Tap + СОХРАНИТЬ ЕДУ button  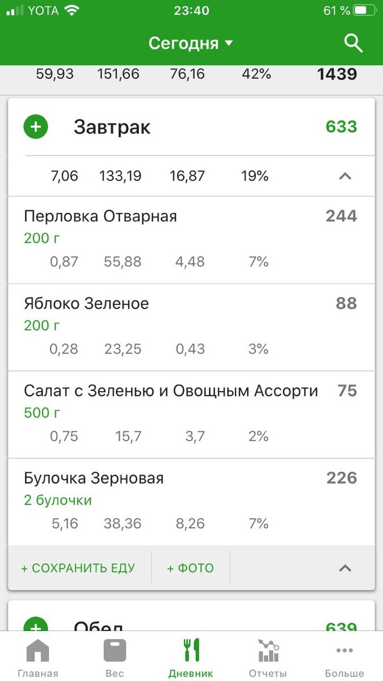click(x=78, y=567)
